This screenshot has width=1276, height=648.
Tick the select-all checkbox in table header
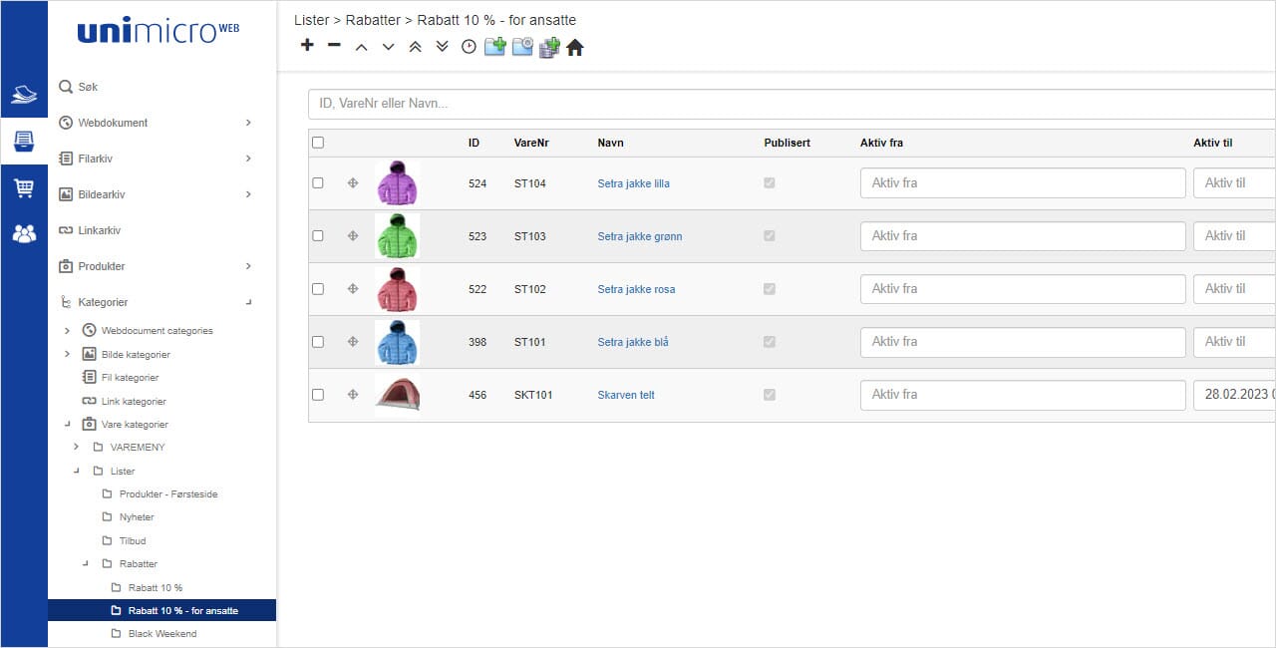(318, 143)
